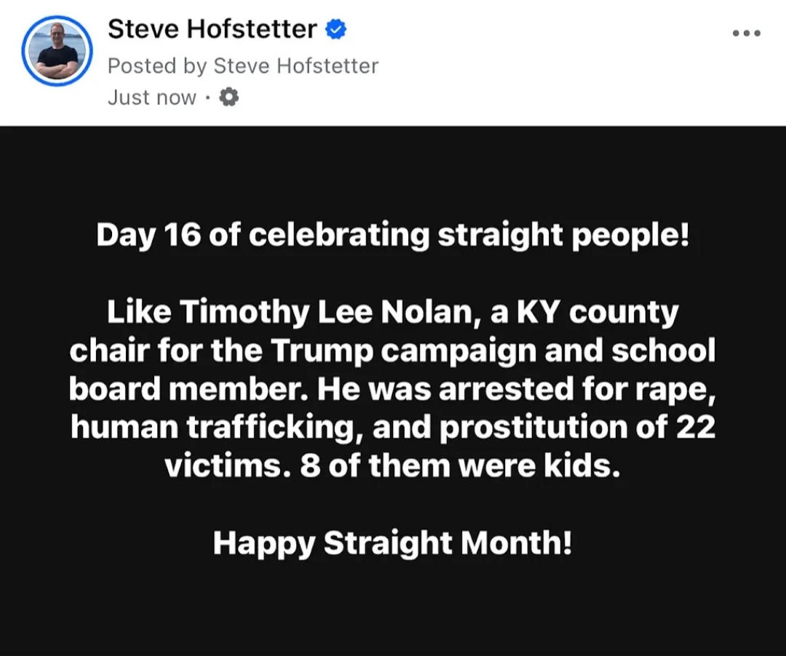Click the 'human trafficking, and prostitution' line
This screenshot has height=656, width=786.
(x=393, y=427)
